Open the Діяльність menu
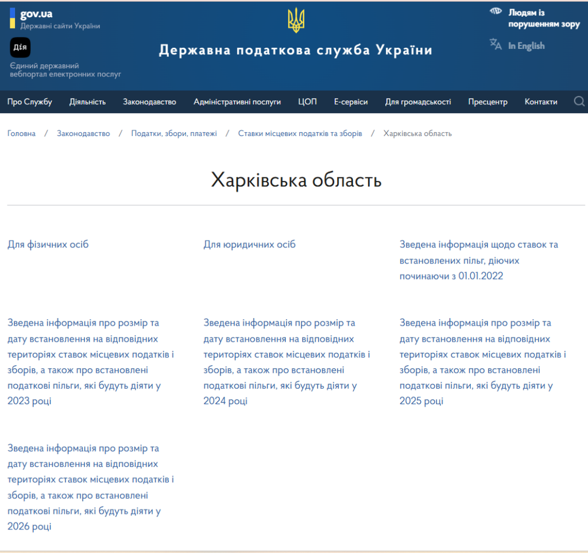The width and height of the screenshot is (588, 553). click(x=87, y=102)
